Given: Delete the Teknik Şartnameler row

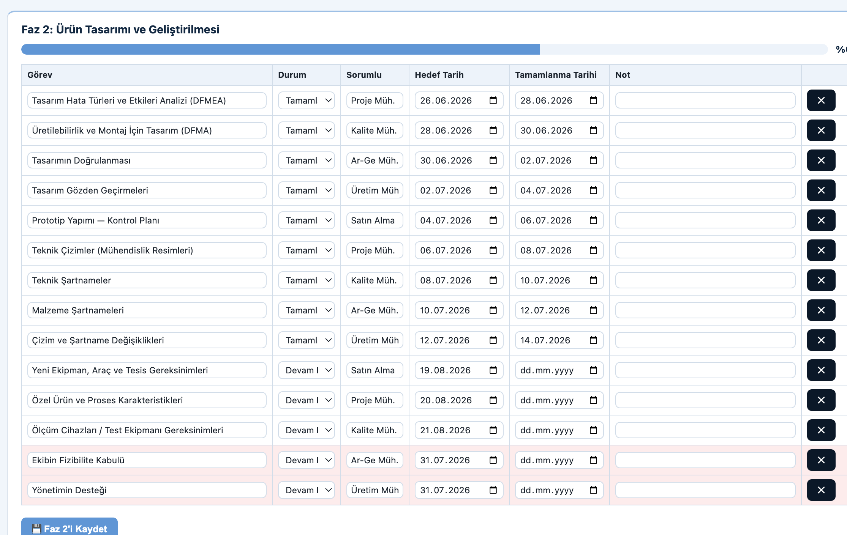Looking at the screenshot, I should point(821,280).
